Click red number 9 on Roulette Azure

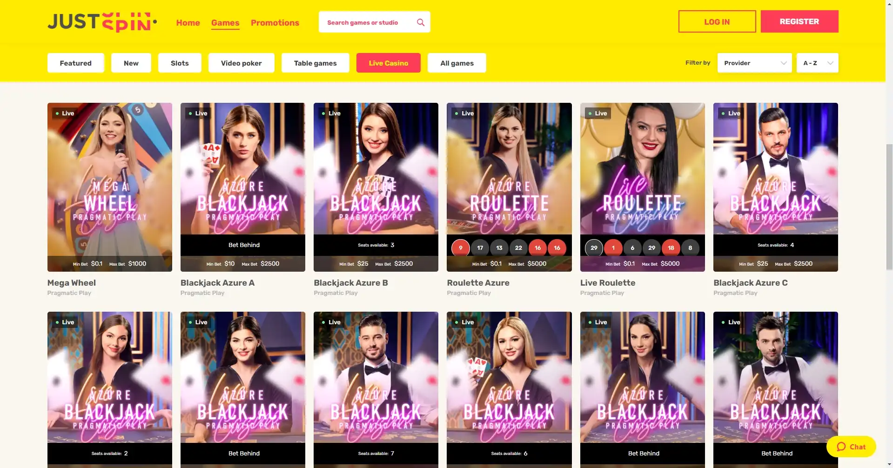tap(460, 248)
